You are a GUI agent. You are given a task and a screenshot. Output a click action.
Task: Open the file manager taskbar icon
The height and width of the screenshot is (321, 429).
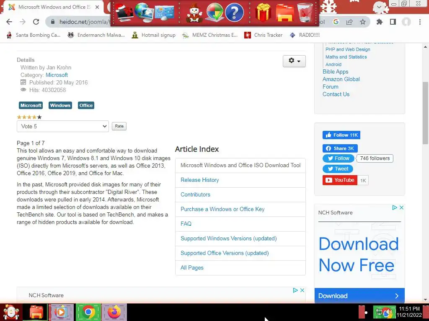[36, 312]
